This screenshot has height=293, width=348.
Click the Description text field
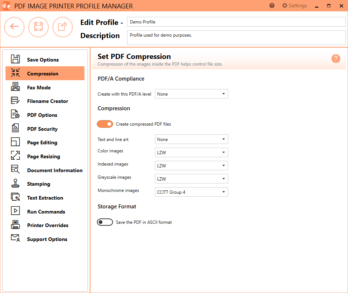(236, 37)
